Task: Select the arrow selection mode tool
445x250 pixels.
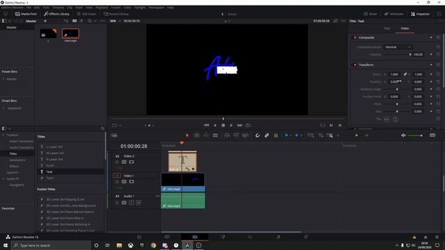Action: (x=187, y=135)
